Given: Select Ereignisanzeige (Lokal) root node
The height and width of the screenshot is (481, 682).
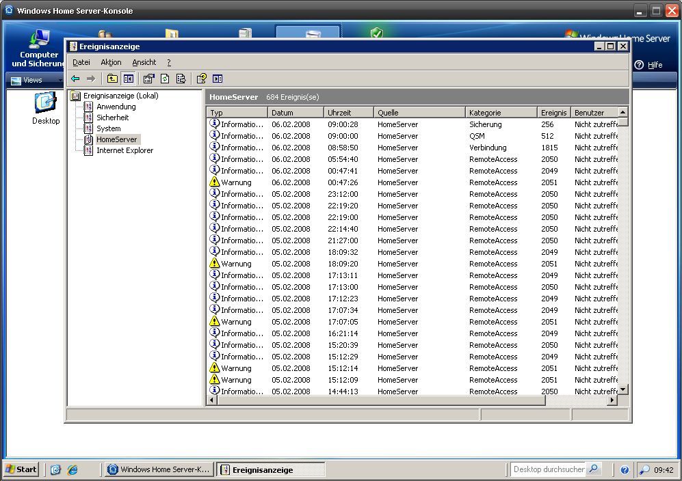Looking at the screenshot, I should tap(120, 96).
